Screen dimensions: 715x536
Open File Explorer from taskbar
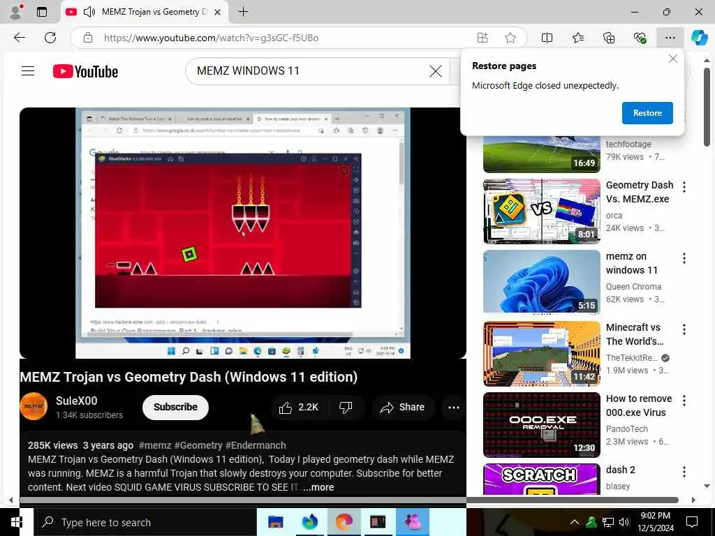point(275,522)
